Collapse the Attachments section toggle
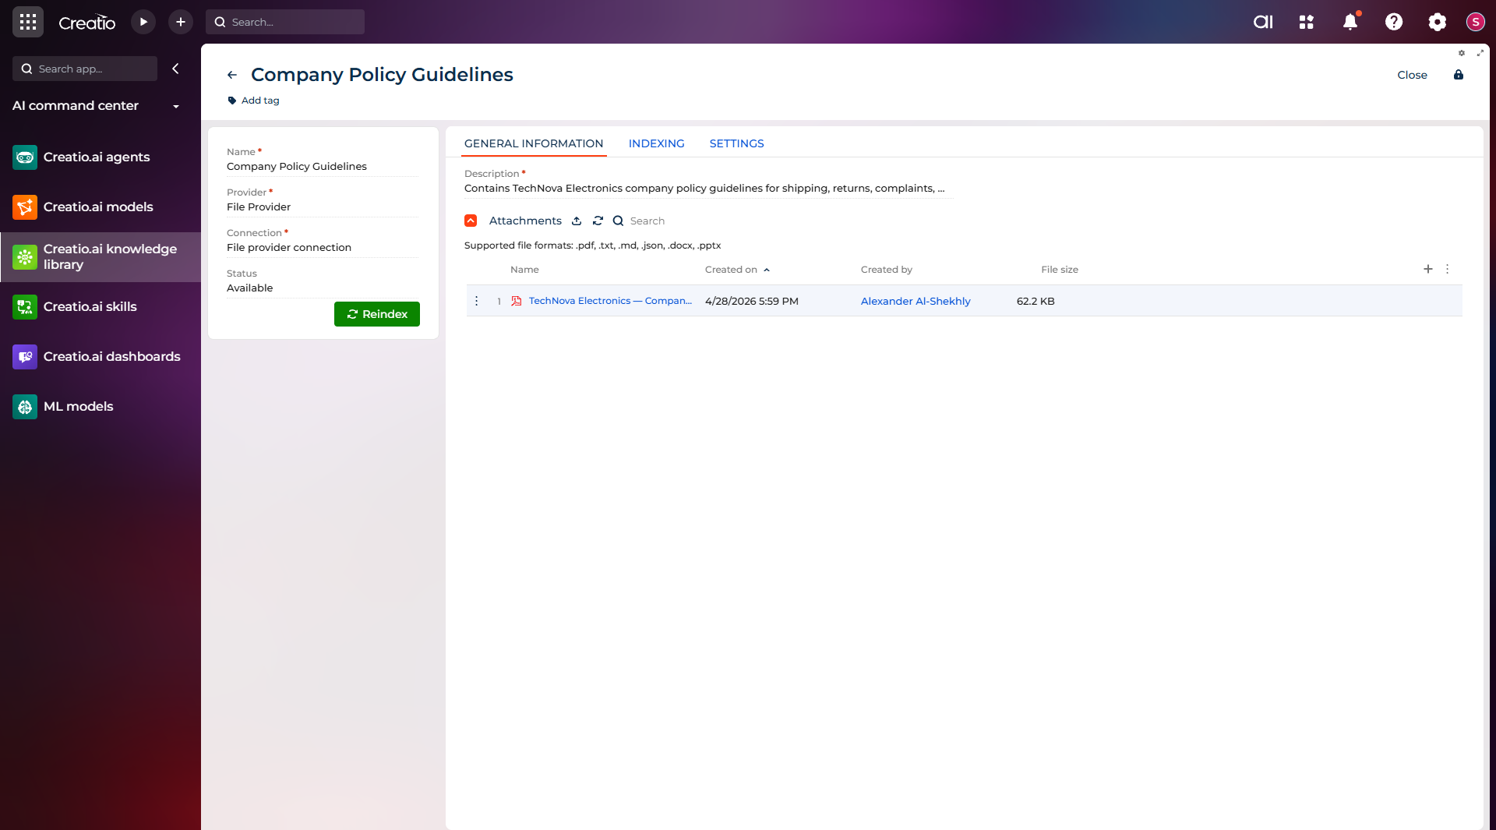This screenshot has width=1496, height=830. coord(471,221)
